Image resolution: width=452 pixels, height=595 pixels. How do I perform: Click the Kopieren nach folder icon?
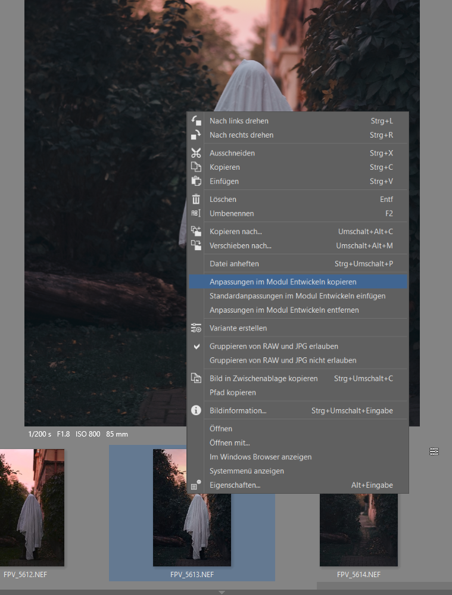pyautogui.click(x=196, y=232)
